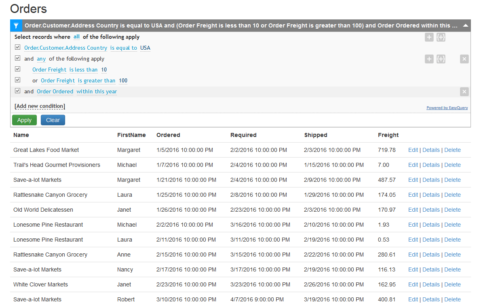Delete the 'Order Ordered' condition via its X icon
This screenshot has height=303, width=479.
tap(464, 91)
